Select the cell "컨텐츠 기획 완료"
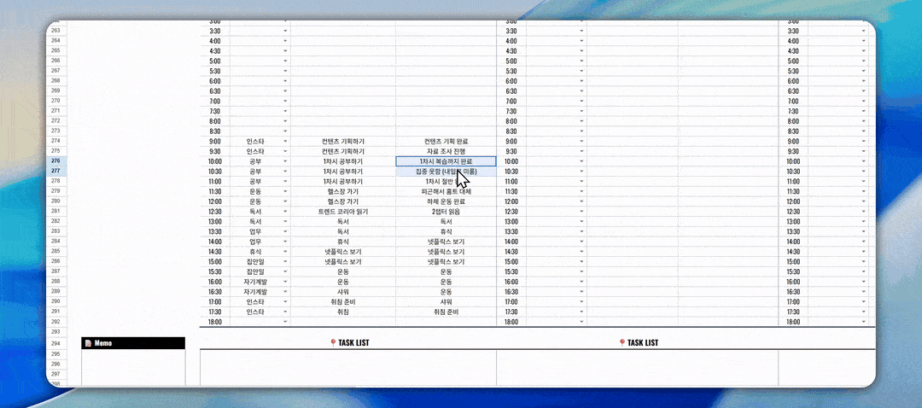The height and width of the screenshot is (408, 922). [446, 142]
